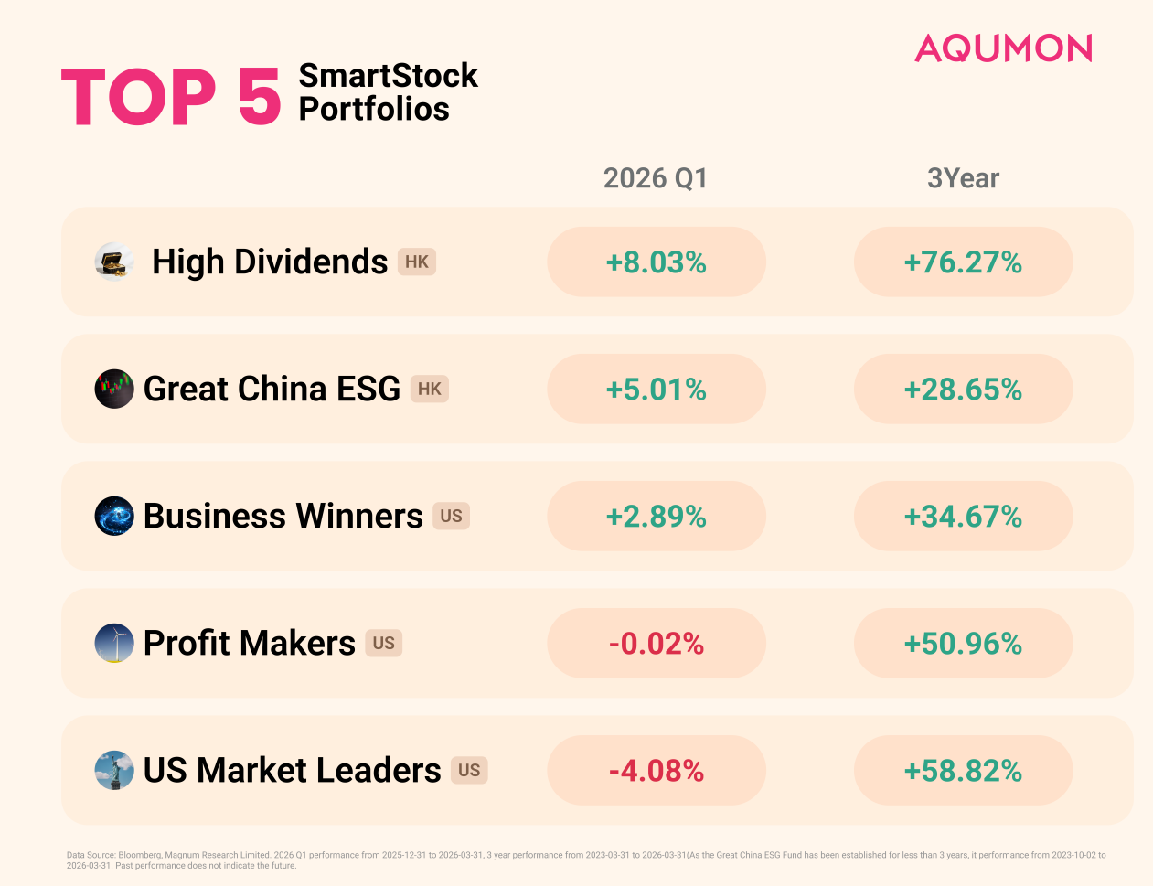Click the +8.03% Q1 return pill
Screen dimensions: 1153x886
point(657,262)
